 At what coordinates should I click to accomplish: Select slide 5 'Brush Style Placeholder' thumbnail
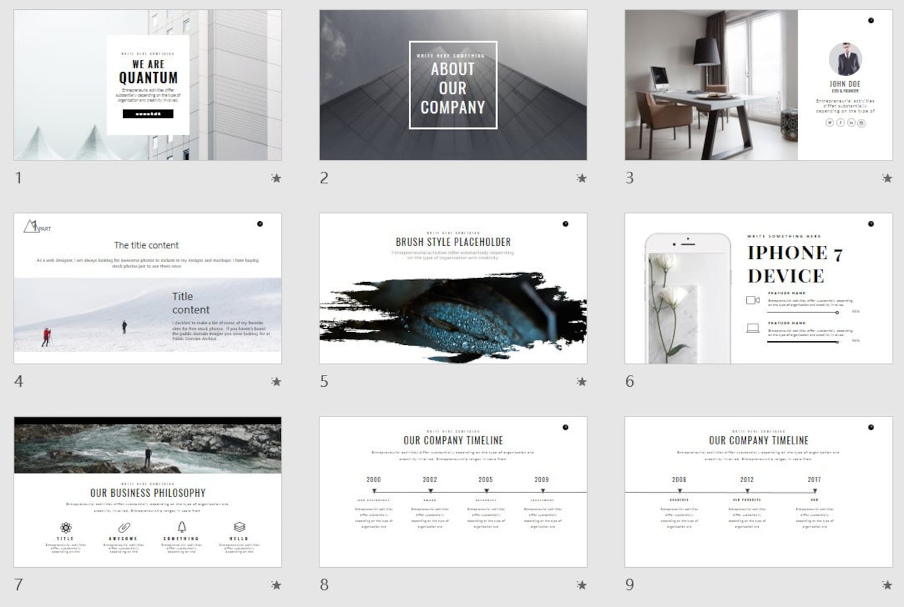453,288
